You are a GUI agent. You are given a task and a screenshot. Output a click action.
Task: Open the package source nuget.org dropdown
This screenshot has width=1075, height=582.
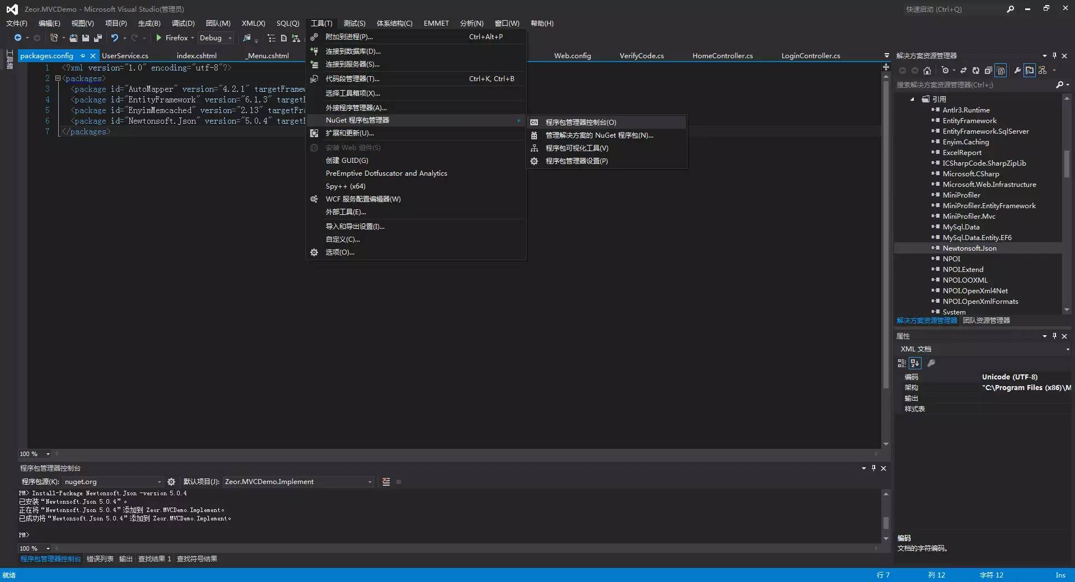[112, 481]
